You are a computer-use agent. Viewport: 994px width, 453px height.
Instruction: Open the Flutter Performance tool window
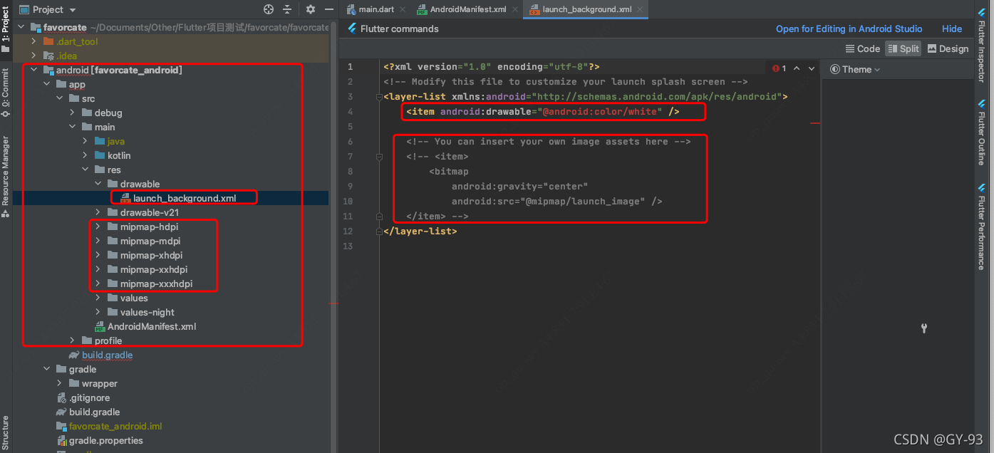981,226
